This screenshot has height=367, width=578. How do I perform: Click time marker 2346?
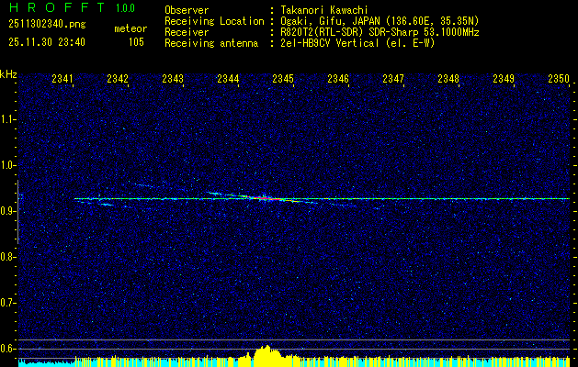[338, 78]
